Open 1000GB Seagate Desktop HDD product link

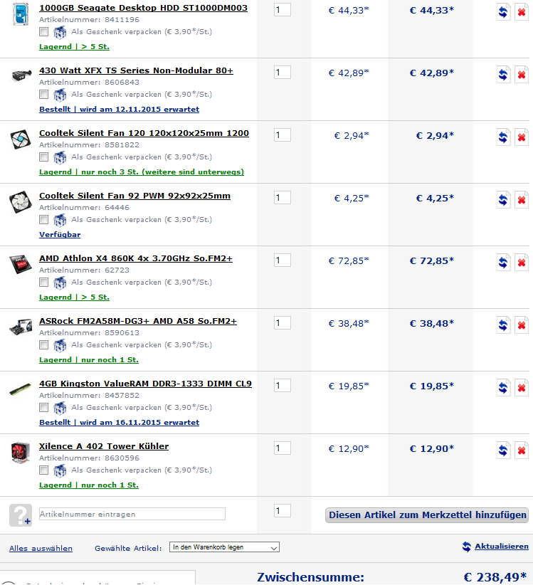click(143, 8)
